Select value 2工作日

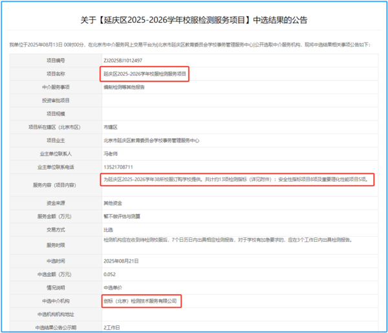point(112,328)
